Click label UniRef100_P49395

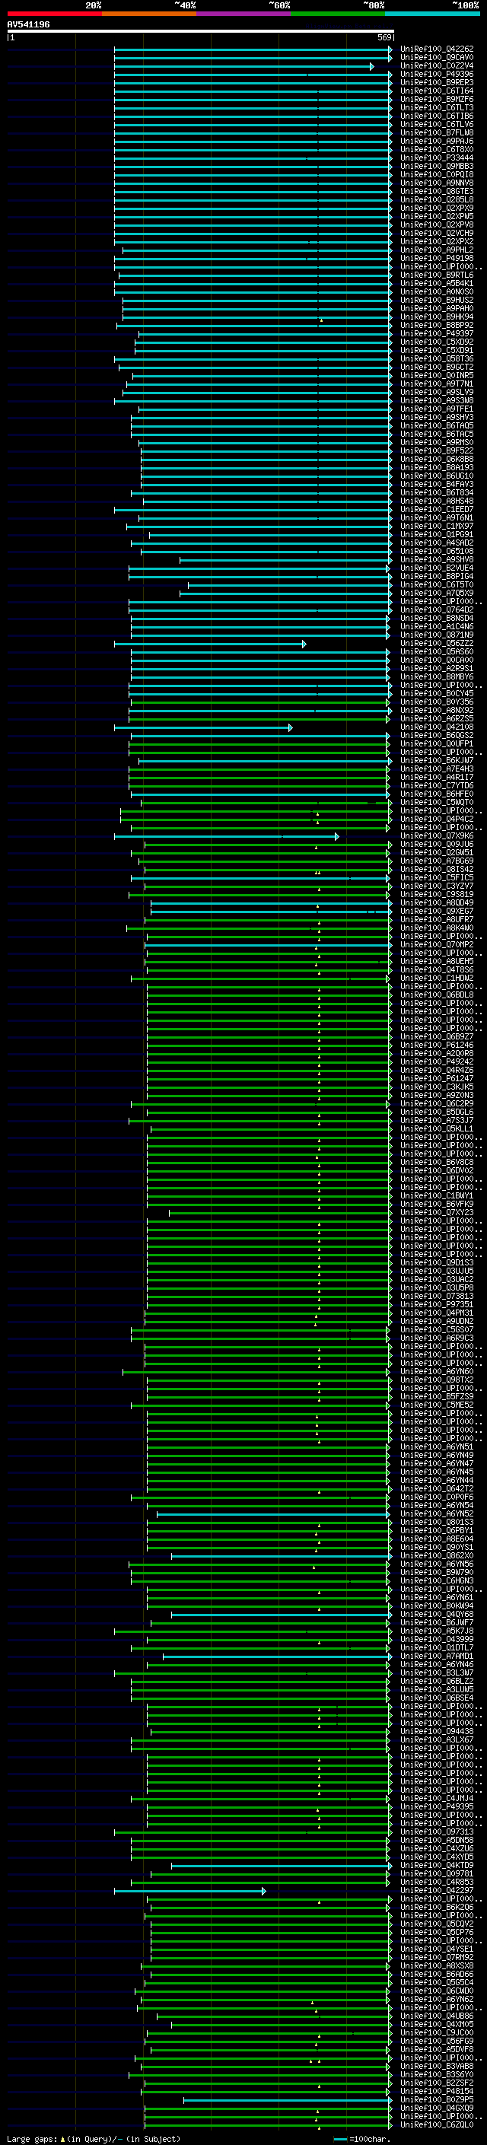(x=436, y=1807)
